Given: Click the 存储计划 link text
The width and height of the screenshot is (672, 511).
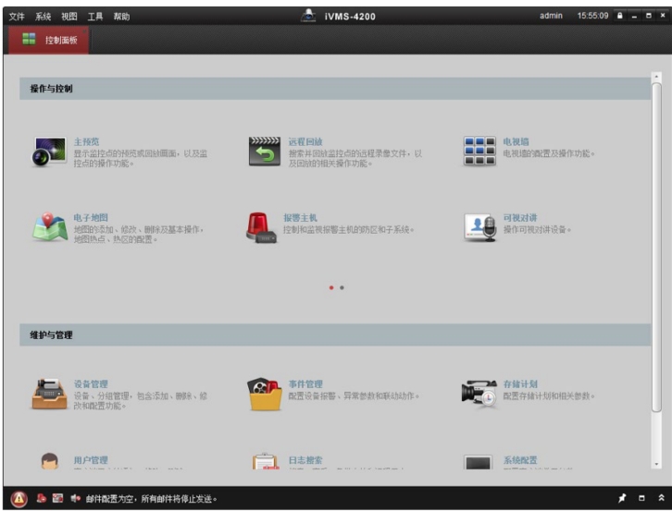Looking at the screenshot, I should (x=520, y=383).
